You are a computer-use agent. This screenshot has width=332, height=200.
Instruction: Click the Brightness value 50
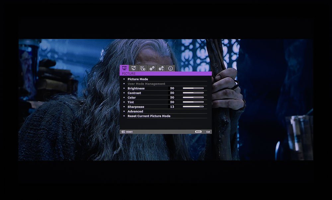click(x=172, y=88)
